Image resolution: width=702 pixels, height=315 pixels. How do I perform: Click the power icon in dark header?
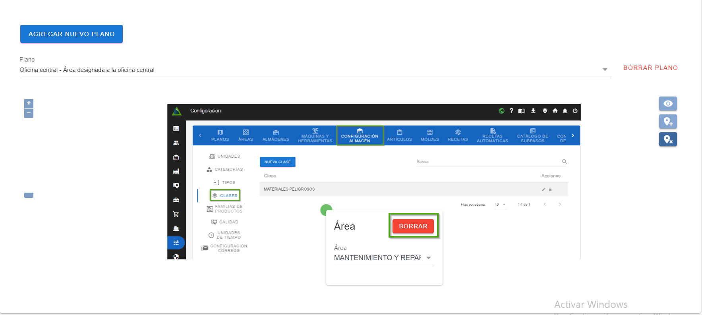click(x=575, y=111)
